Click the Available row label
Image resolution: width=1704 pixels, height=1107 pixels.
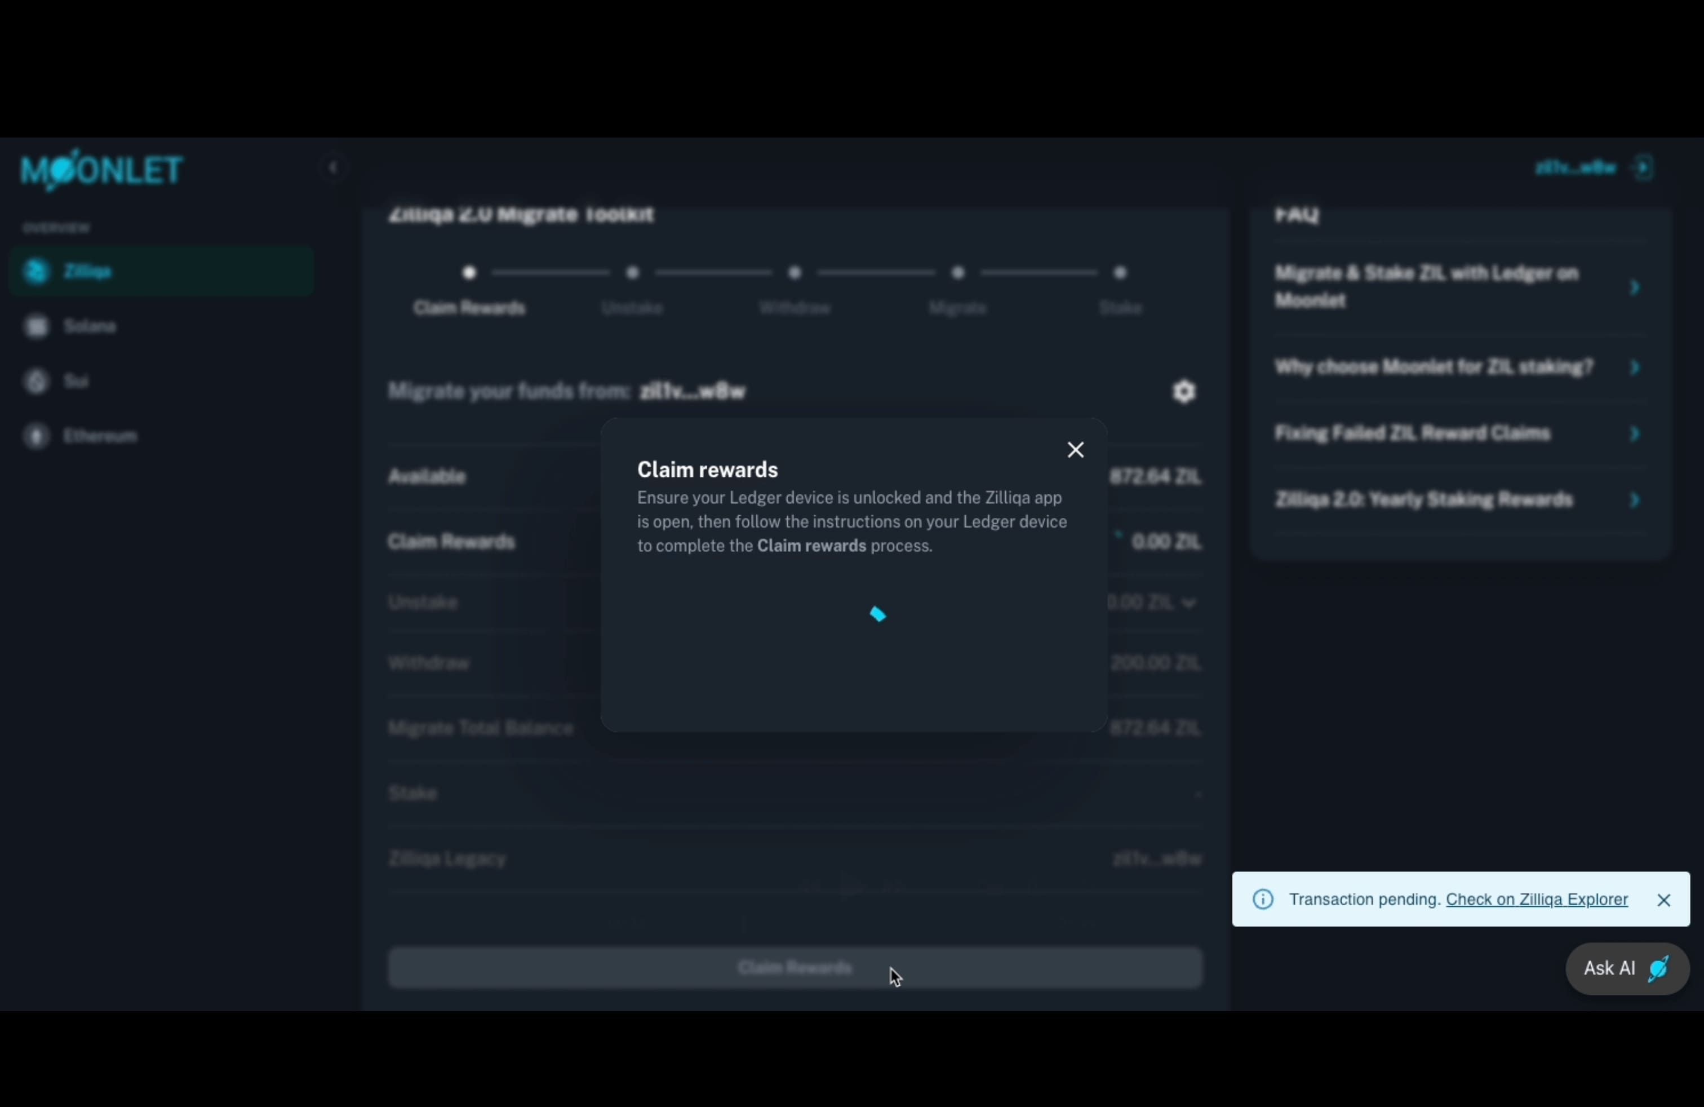(x=428, y=476)
